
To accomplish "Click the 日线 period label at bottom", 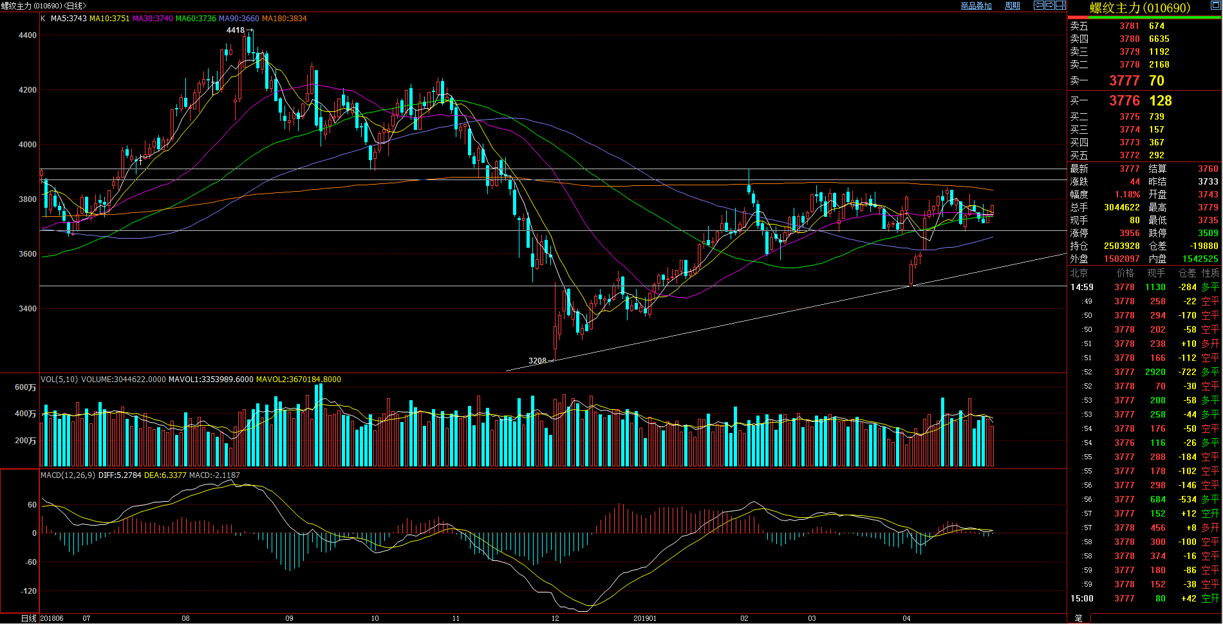I will [29, 618].
